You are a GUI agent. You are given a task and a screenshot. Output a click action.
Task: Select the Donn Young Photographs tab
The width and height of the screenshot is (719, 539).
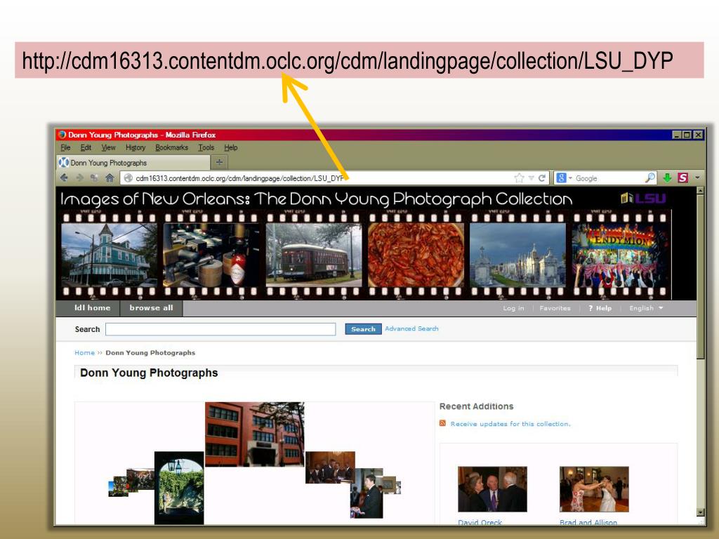click(133, 162)
